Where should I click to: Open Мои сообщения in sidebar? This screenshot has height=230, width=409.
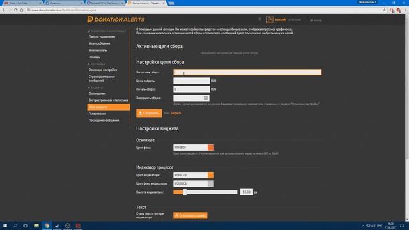tap(100, 43)
